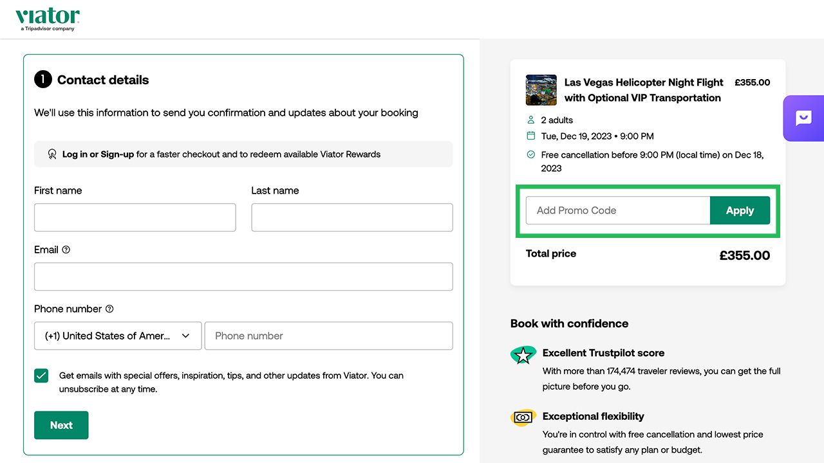Click 'Excellent Trustpilot score' text

pos(603,353)
